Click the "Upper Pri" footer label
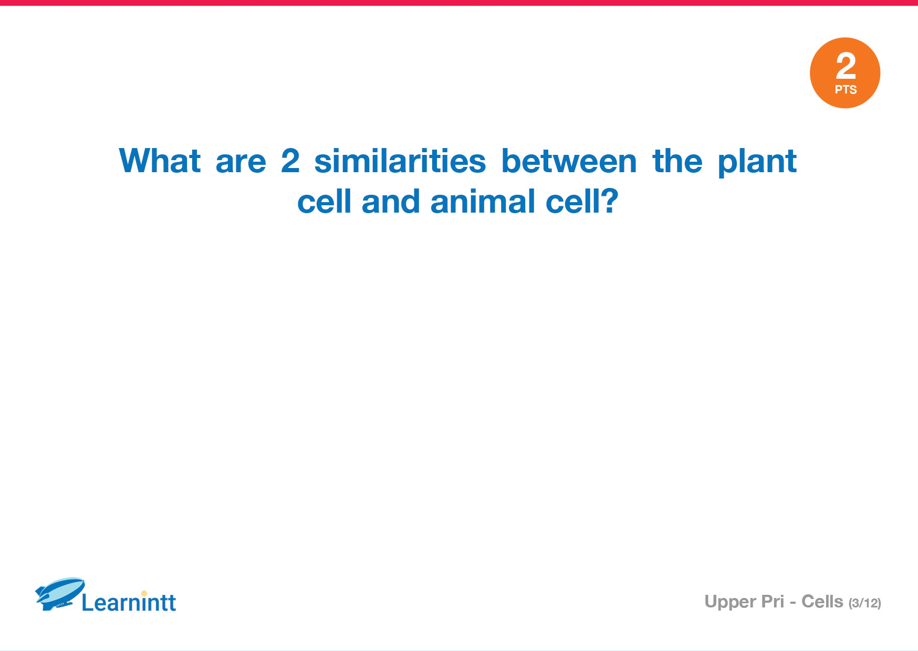Screen dimensions: 918x651 pyautogui.click(x=744, y=602)
